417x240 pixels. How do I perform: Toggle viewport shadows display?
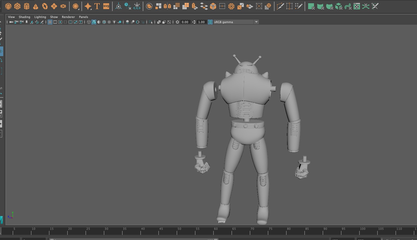119,22
